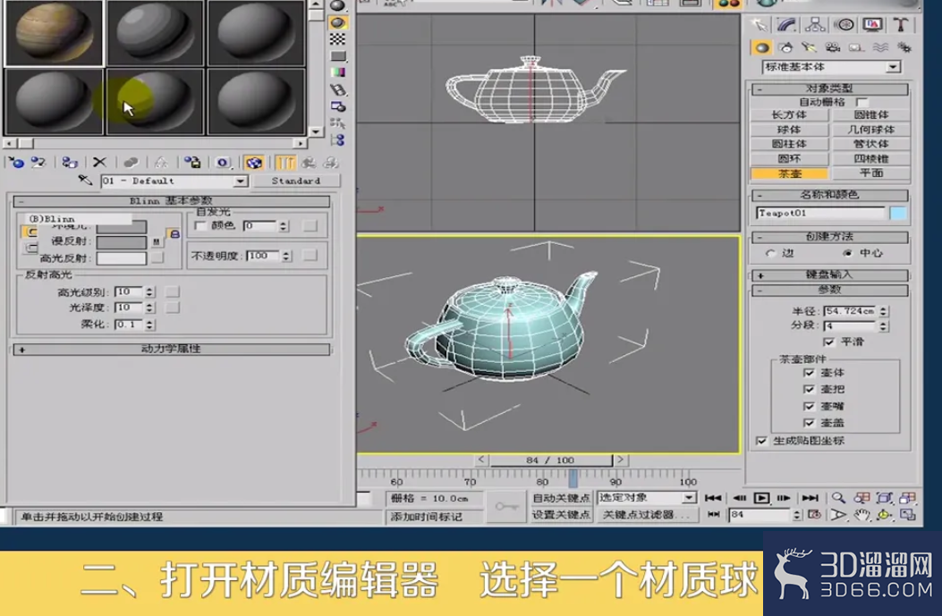This screenshot has height=616, width=942.
Task: Switch to the Motion panel tab
Action: point(844,25)
